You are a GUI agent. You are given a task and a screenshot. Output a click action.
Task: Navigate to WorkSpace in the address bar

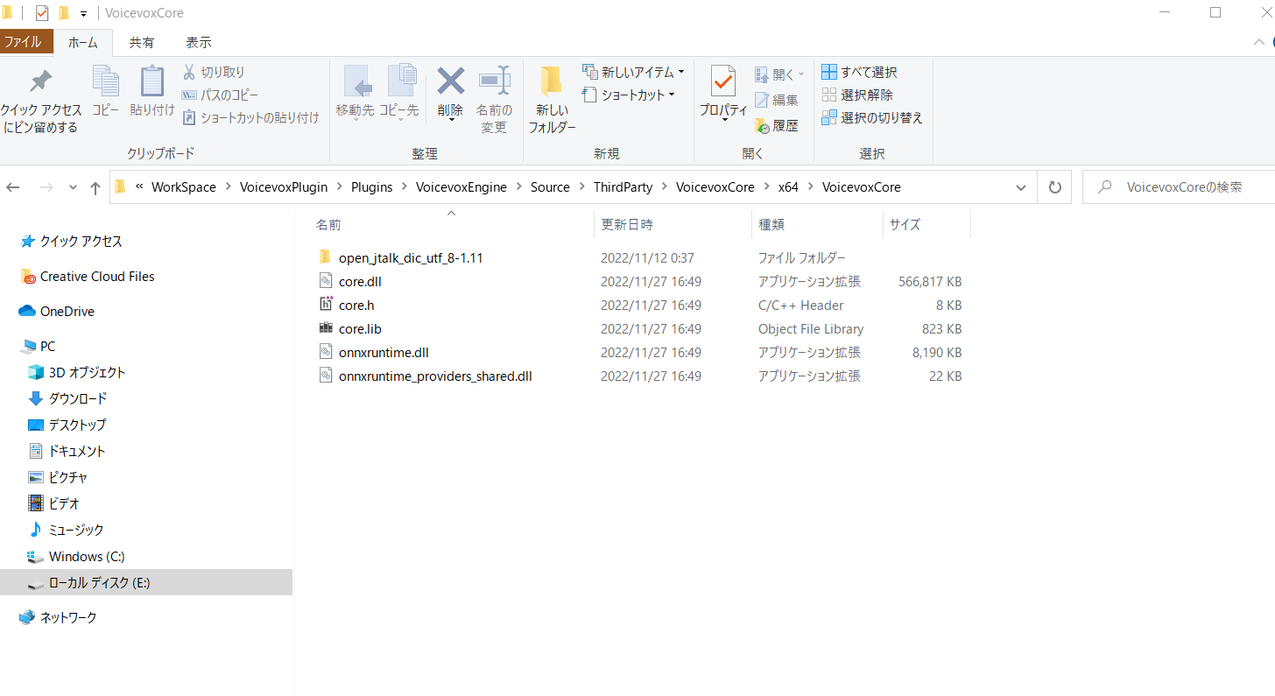[x=184, y=187]
